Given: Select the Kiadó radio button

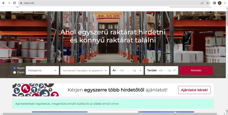Looking at the screenshot, I should (15, 68).
